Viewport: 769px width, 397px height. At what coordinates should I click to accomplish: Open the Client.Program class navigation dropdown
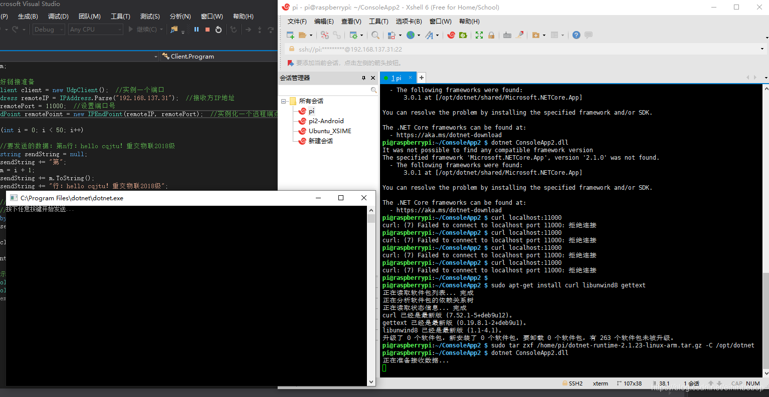[218, 57]
